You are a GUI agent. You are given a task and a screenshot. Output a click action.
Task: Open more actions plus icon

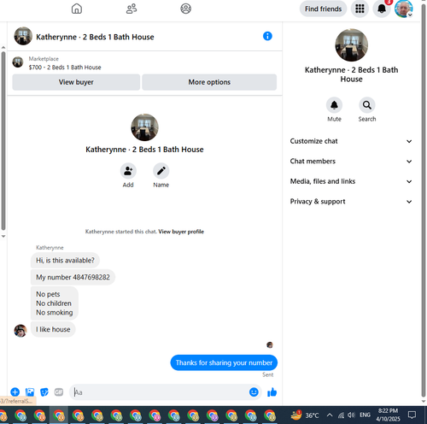pyautogui.click(x=15, y=392)
